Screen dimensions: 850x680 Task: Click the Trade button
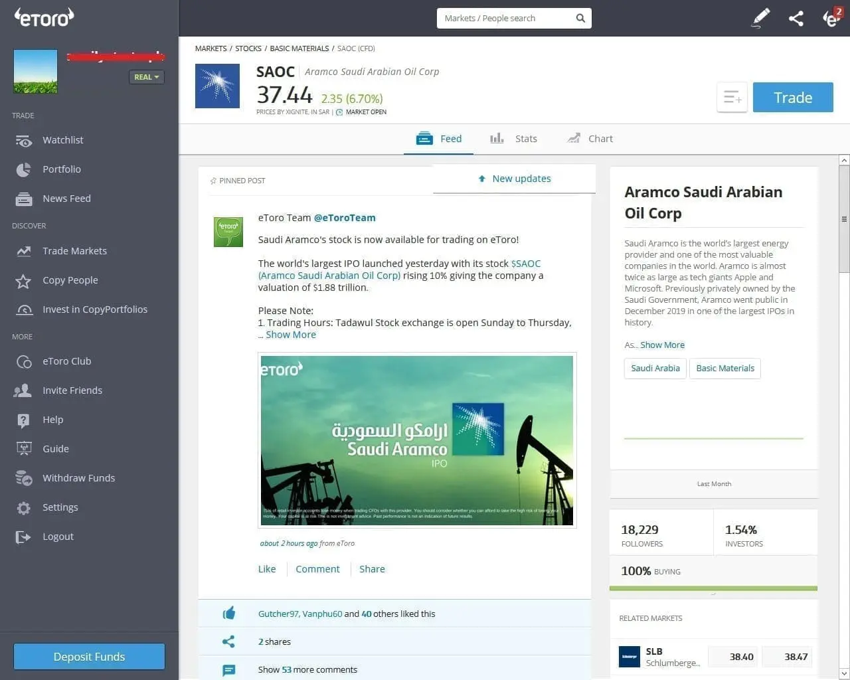coord(793,97)
